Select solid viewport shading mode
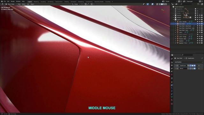Screen dimensions: 204x115 point(162,4)
